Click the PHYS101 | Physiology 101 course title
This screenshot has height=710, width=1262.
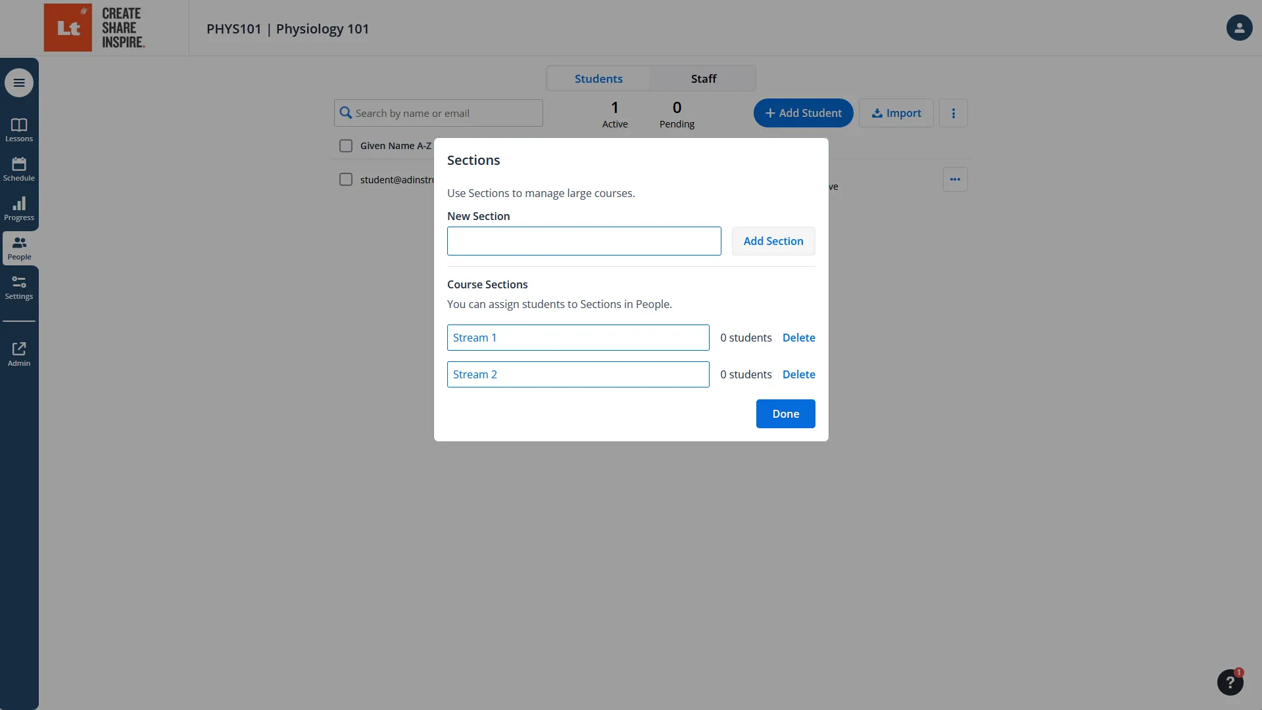click(x=287, y=29)
